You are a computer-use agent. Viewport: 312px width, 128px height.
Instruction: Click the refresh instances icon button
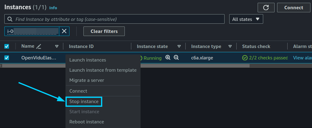tap(266, 7)
